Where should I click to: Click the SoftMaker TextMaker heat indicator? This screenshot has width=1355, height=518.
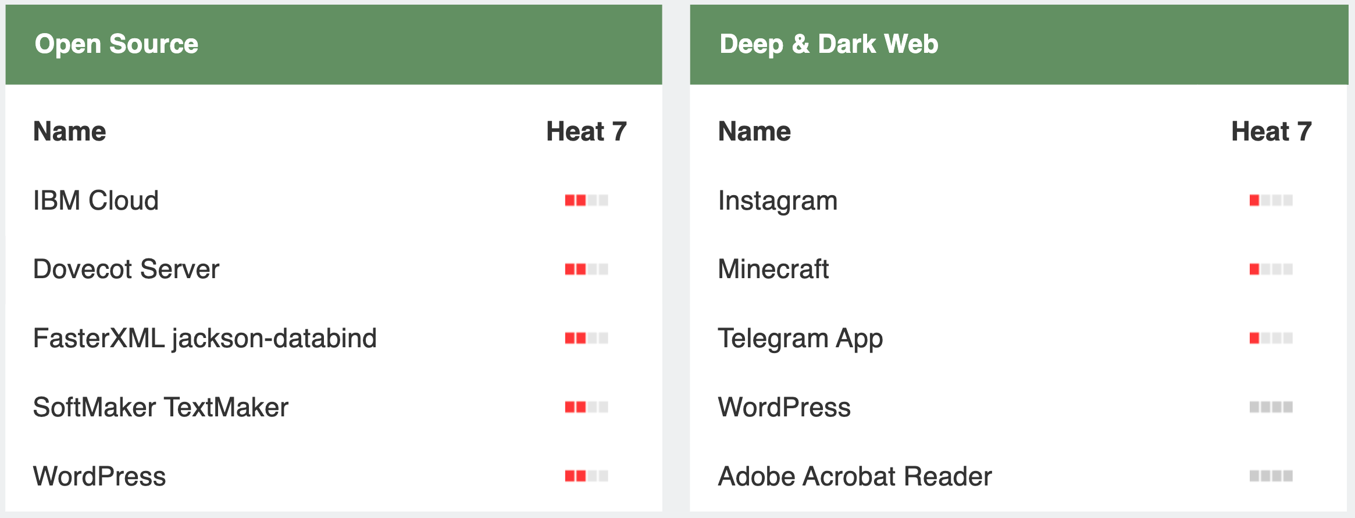coord(586,407)
